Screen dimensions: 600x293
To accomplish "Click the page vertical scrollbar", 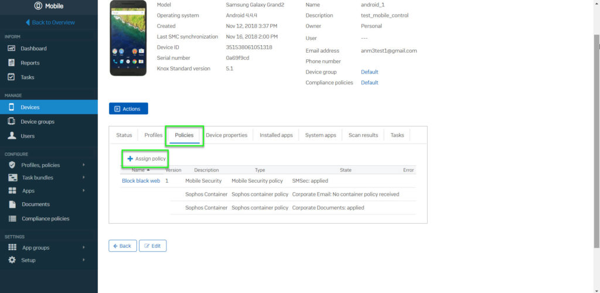I will 597,142.
